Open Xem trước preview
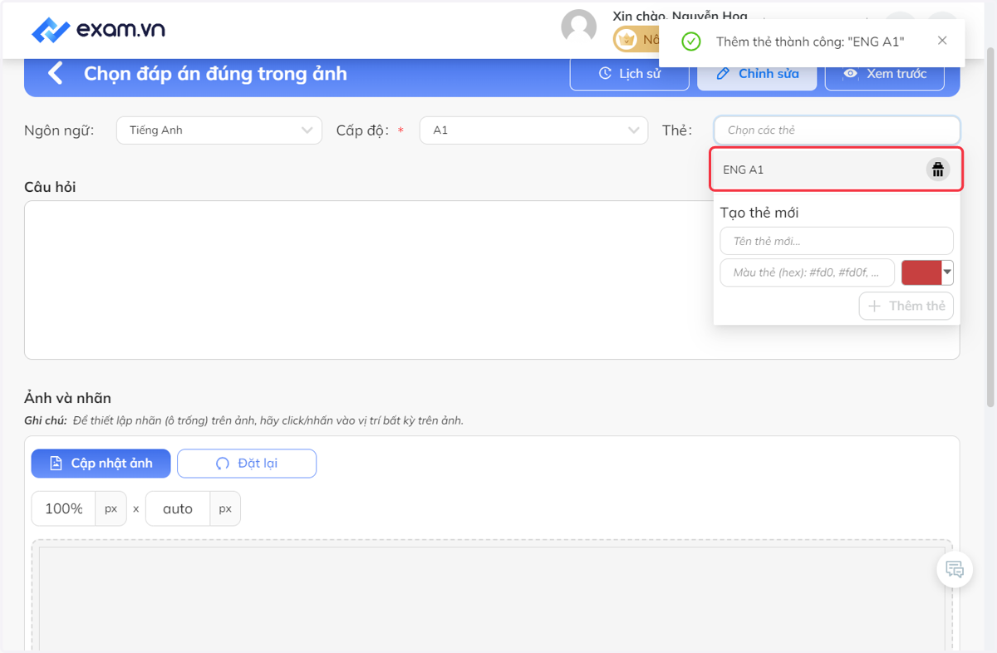997x653 pixels. (x=885, y=74)
